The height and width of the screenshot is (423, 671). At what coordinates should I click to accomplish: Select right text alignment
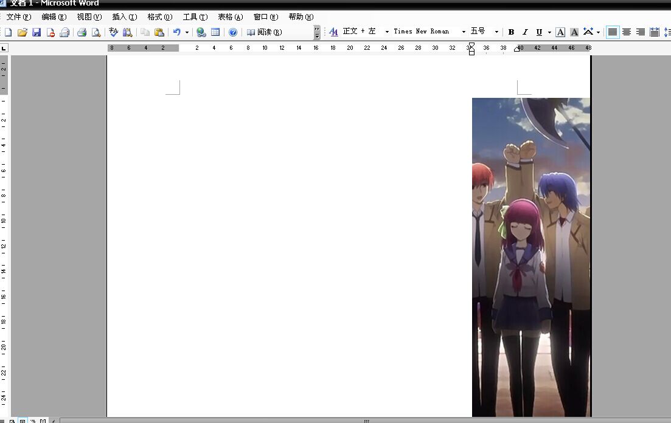[x=641, y=32]
